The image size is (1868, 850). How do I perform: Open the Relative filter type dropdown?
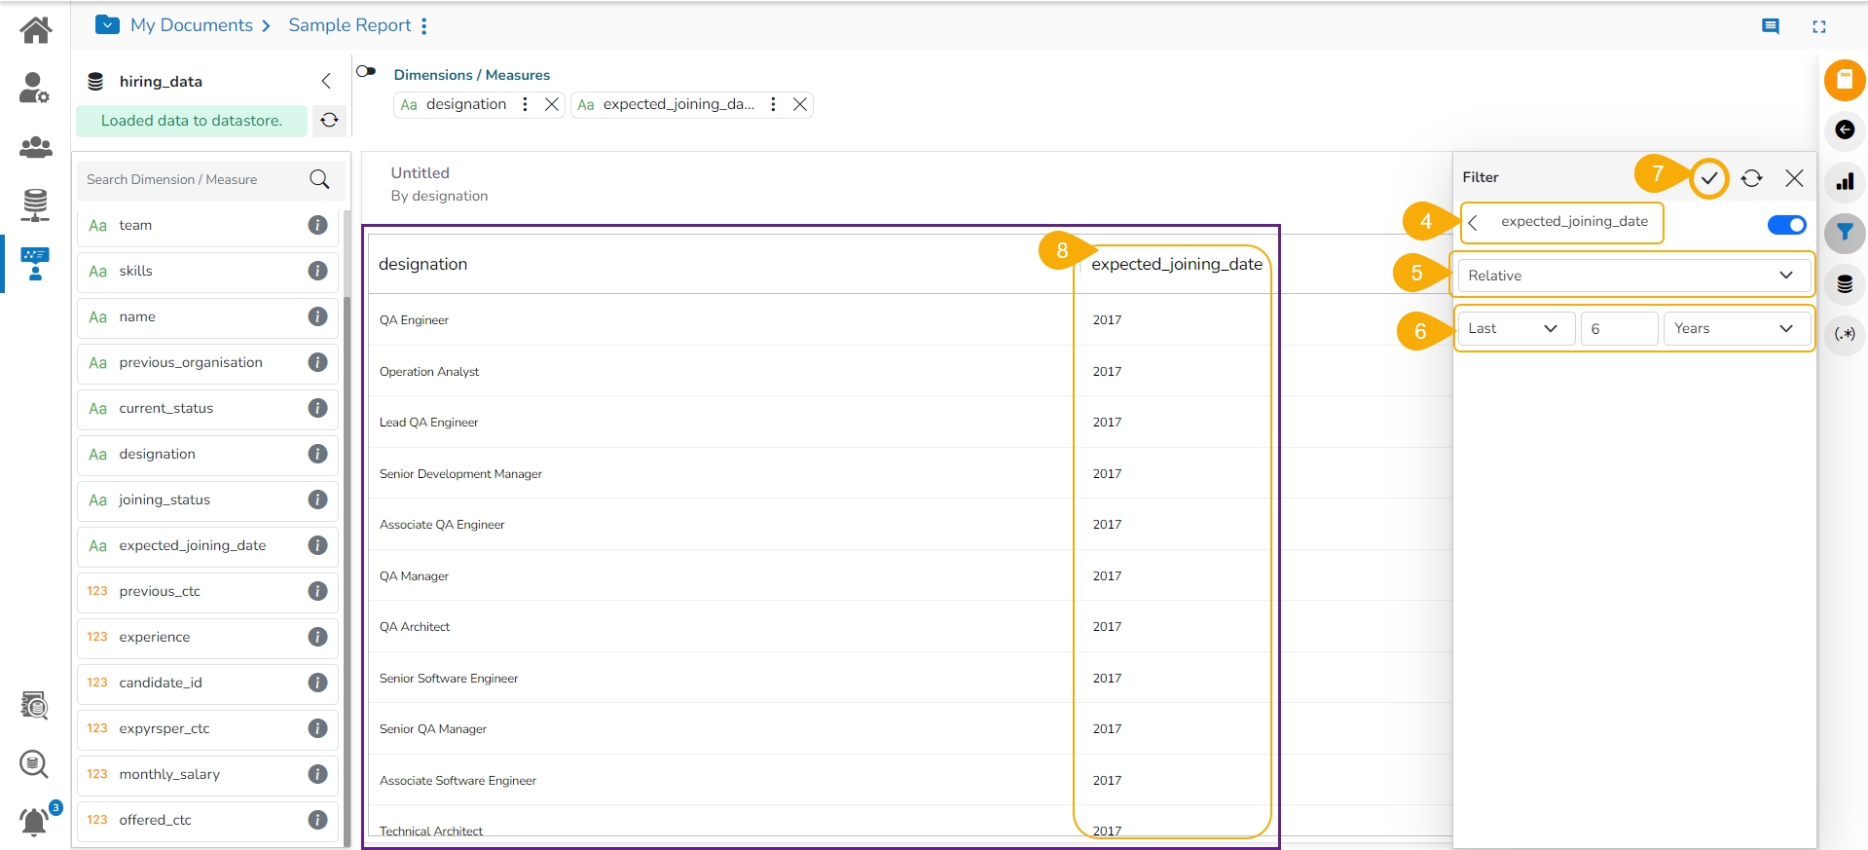[1632, 276]
